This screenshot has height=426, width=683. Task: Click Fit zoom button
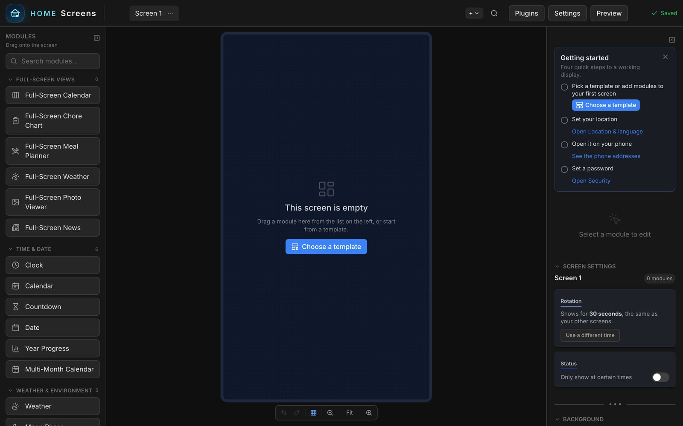coord(349,413)
